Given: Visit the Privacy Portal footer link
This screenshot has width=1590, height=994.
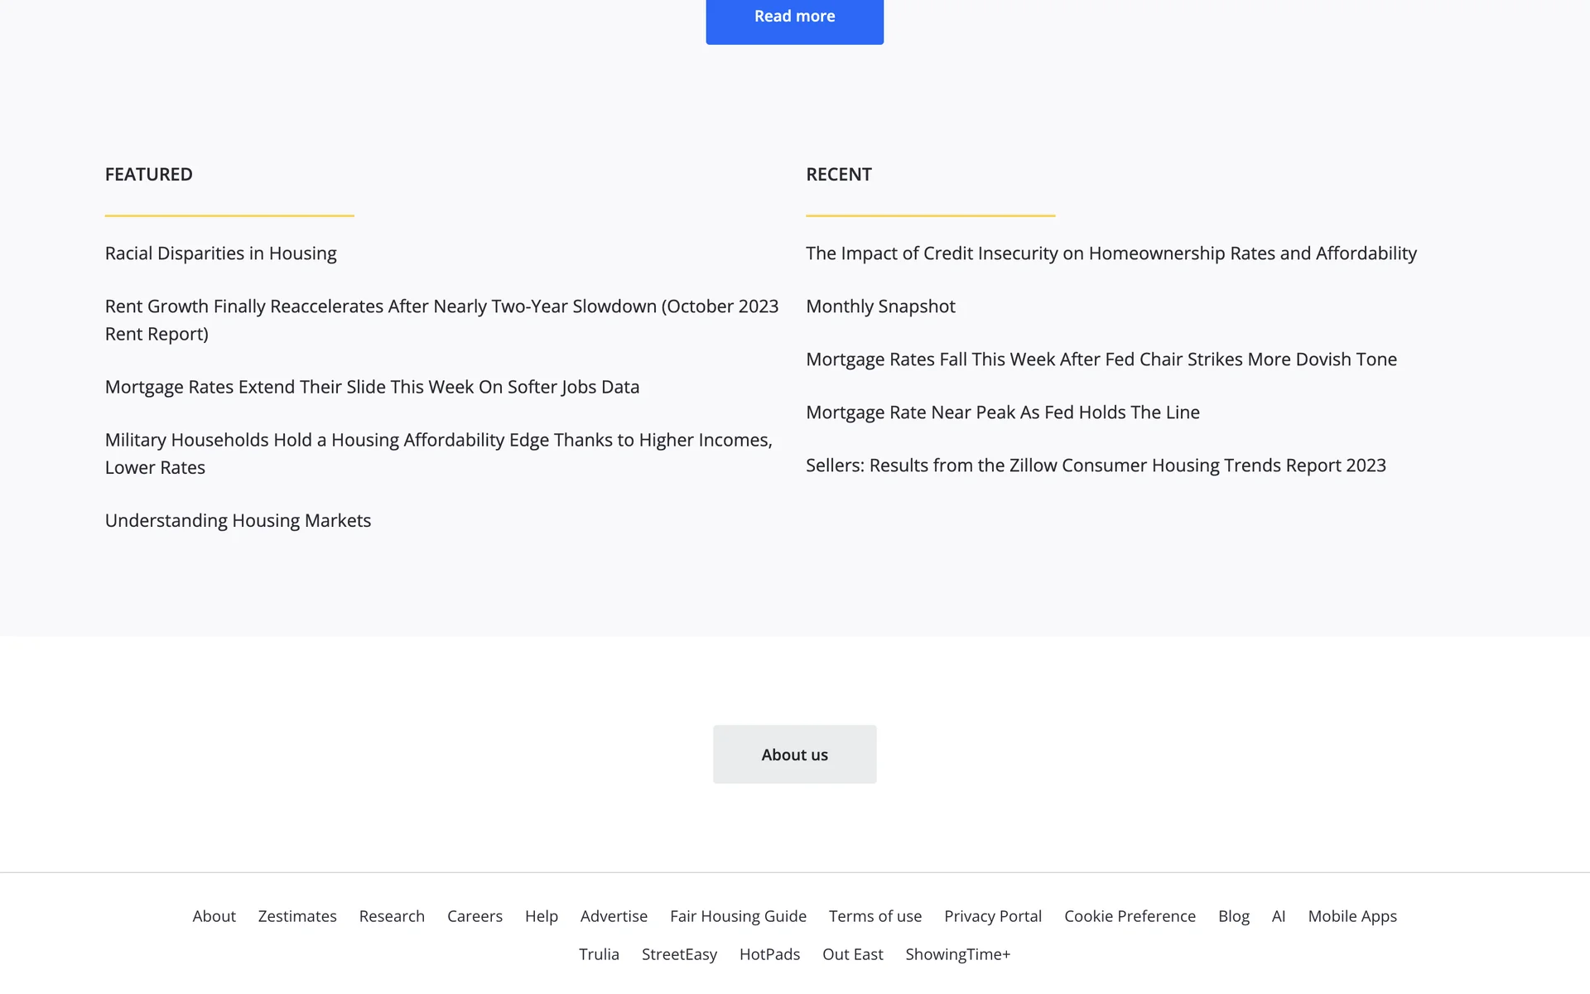Looking at the screenshot, I should tap(992, 916).
